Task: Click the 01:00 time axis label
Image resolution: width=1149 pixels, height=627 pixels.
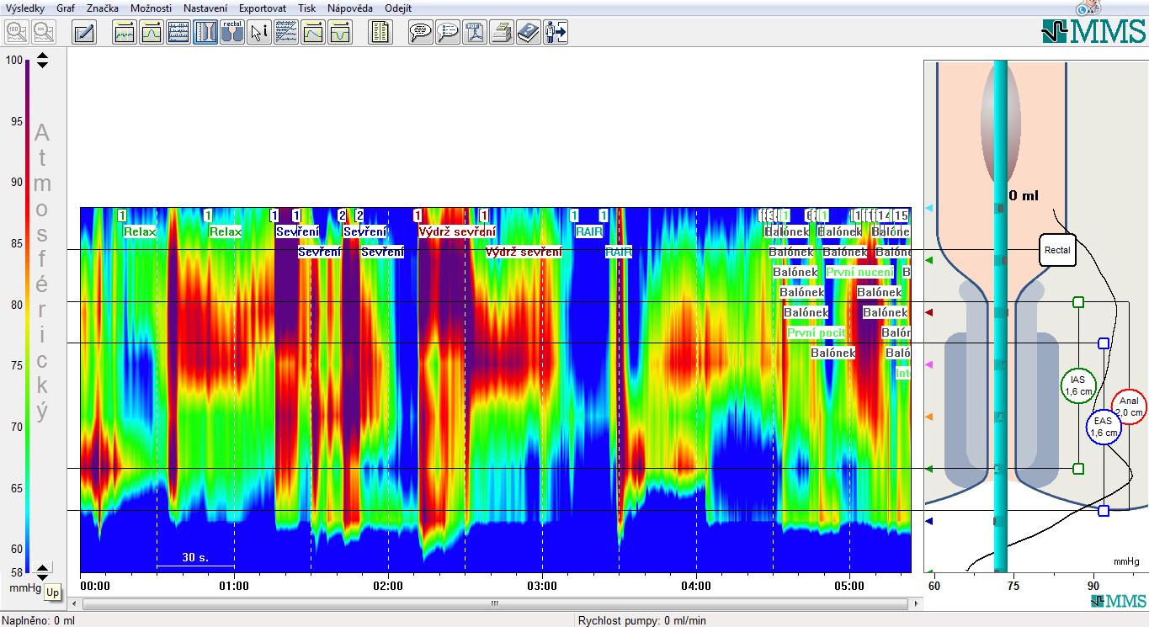Action: 233,586
